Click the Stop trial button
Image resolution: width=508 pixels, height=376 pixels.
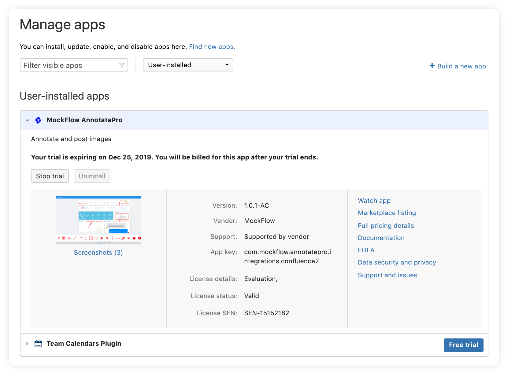[50, 176]
